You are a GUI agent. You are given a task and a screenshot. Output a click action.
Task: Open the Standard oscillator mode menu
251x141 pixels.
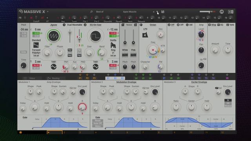[36, 40]
